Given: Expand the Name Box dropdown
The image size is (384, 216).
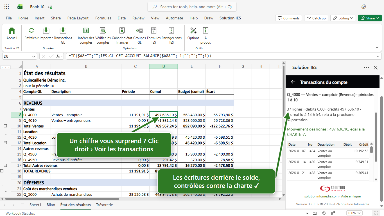Looking at the screenshot, I should pos(34,56).
